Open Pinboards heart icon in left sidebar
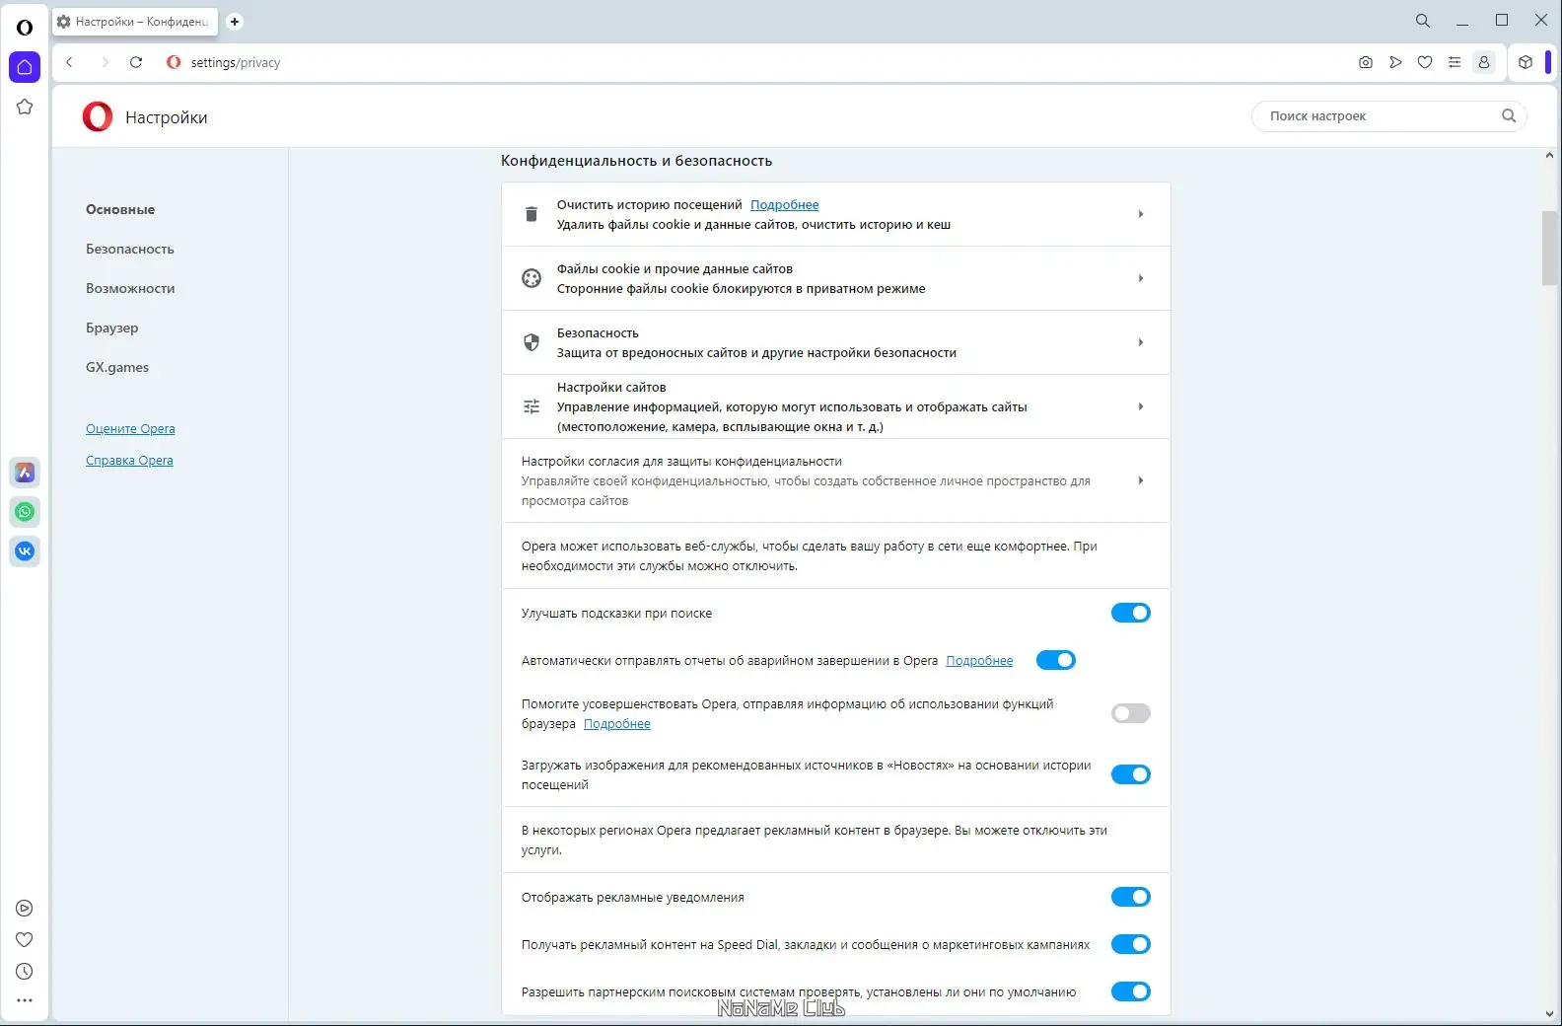The width and height of the screenshot is (1562, 1026). coord(25,940)
